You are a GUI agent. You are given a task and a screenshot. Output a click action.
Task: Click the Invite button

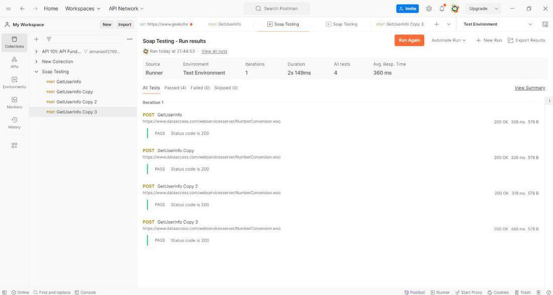coord(407,9)
